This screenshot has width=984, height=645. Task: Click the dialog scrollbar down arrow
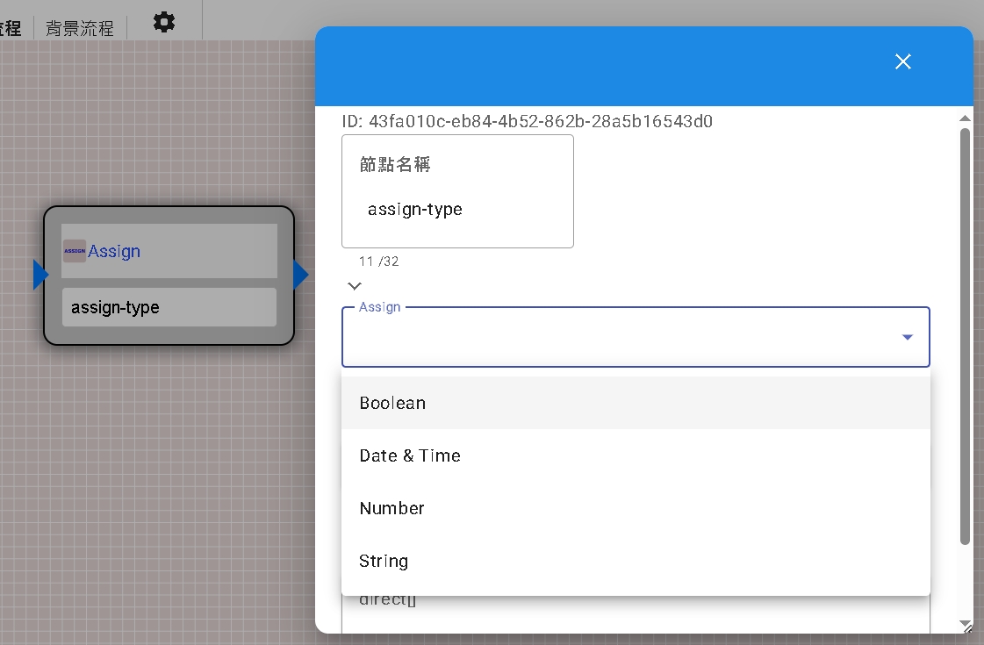click(966, 620)
